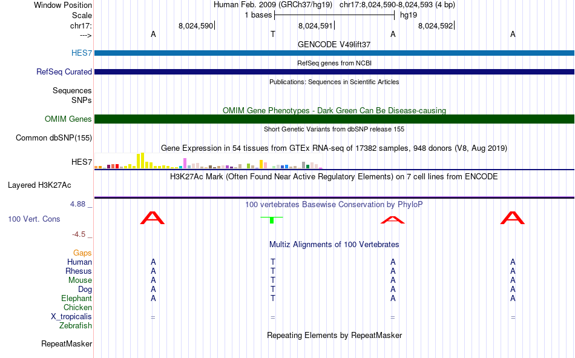Viewport: 575px width, 358px height.
Task: Click the GTEx Gene Expression track title
Action: click(334, 148)
